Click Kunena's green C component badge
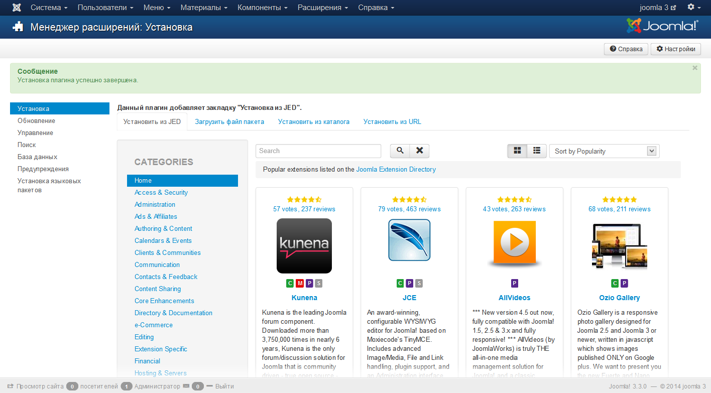The width and height of the screenshot is (711, 393). pos(290,284)
